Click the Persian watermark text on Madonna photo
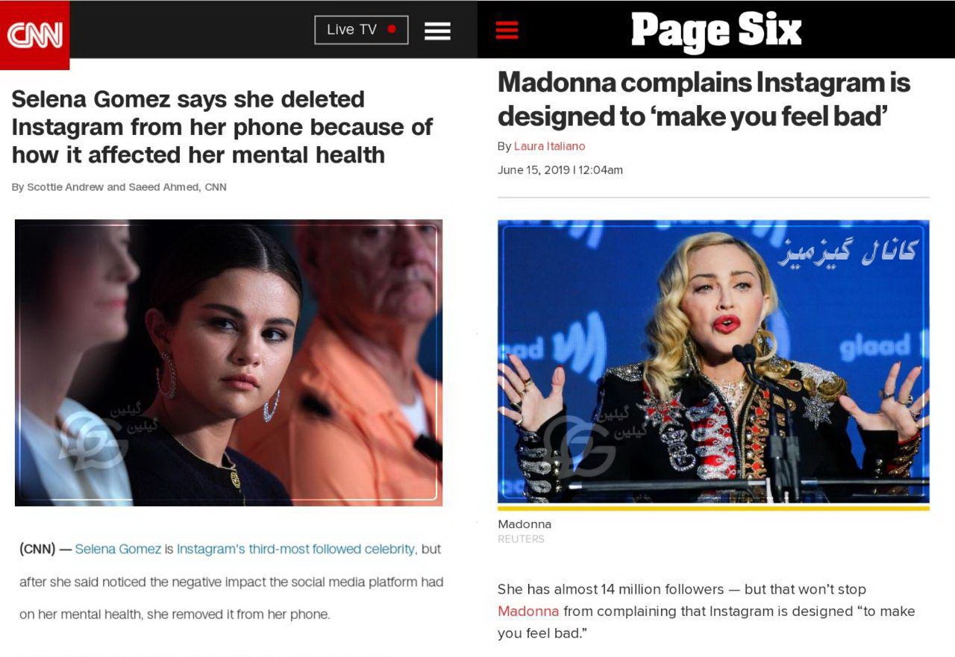 [x=848, y=252]
